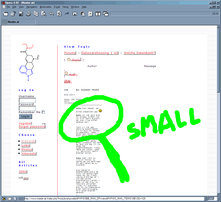Open the Bookmarks menu
Image resolution: width=221 pixels, height=202 pixels.
coord(45,7)
